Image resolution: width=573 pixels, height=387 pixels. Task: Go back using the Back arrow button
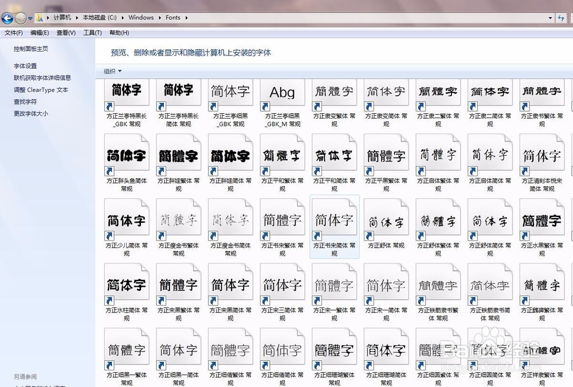pos(7,18)
